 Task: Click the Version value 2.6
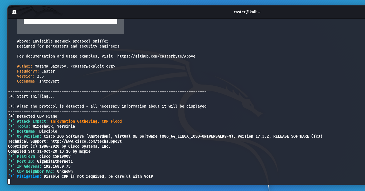pyautogui.click(x=40, y=76)
